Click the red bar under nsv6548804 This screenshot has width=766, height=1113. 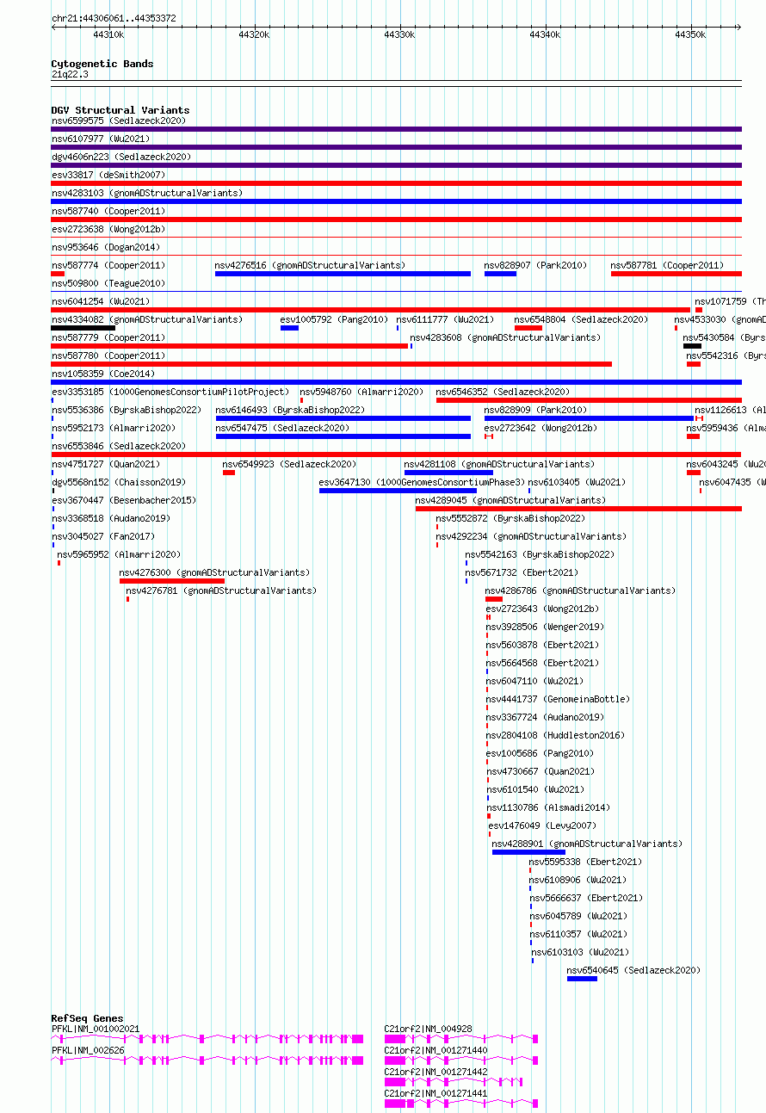pyautogui.click(x=528, y=328)
